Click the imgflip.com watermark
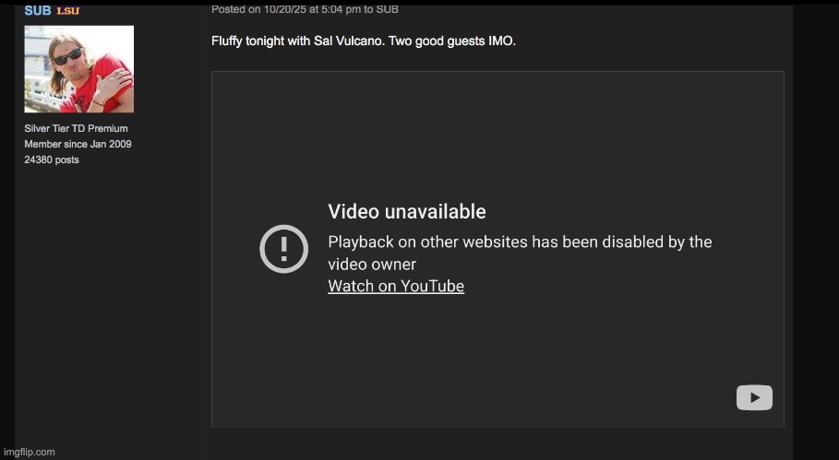The image size is (839, 460). 29,452
